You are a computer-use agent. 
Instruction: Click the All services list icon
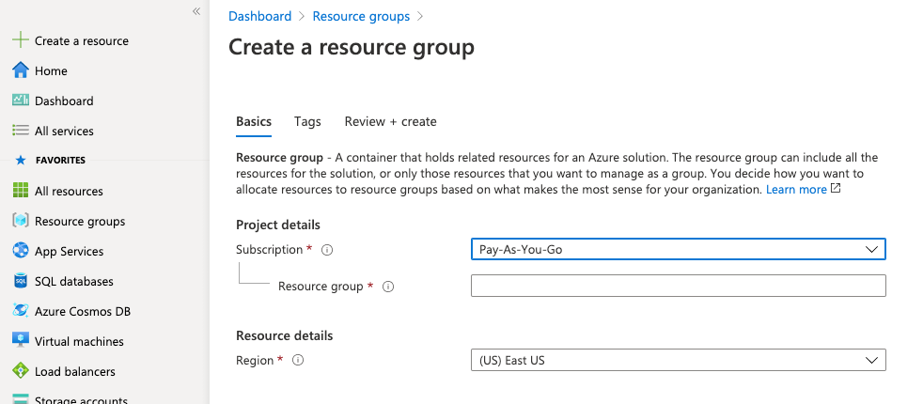[20, 131]
